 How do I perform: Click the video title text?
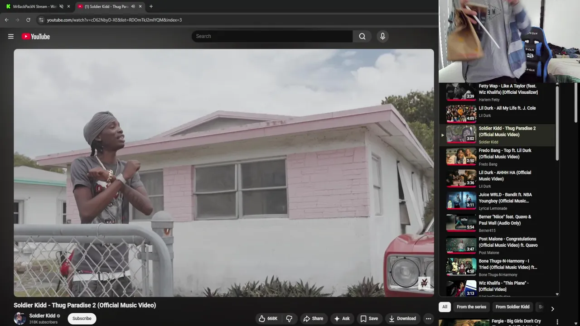click(85, 305)
